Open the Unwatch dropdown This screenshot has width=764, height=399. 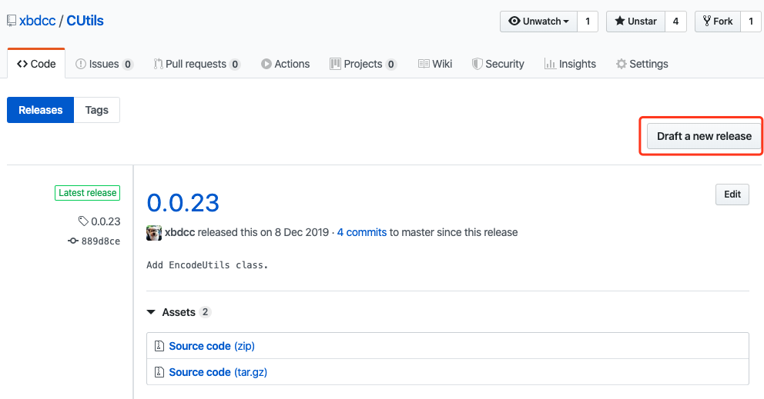pyautogui.click(x=539, y=22)
